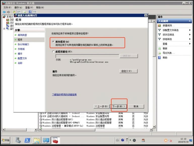The width and height of the screenshot is (194, 146).
Task: Click the help question-mark icon in the toolbar
Action: point(30,12)
